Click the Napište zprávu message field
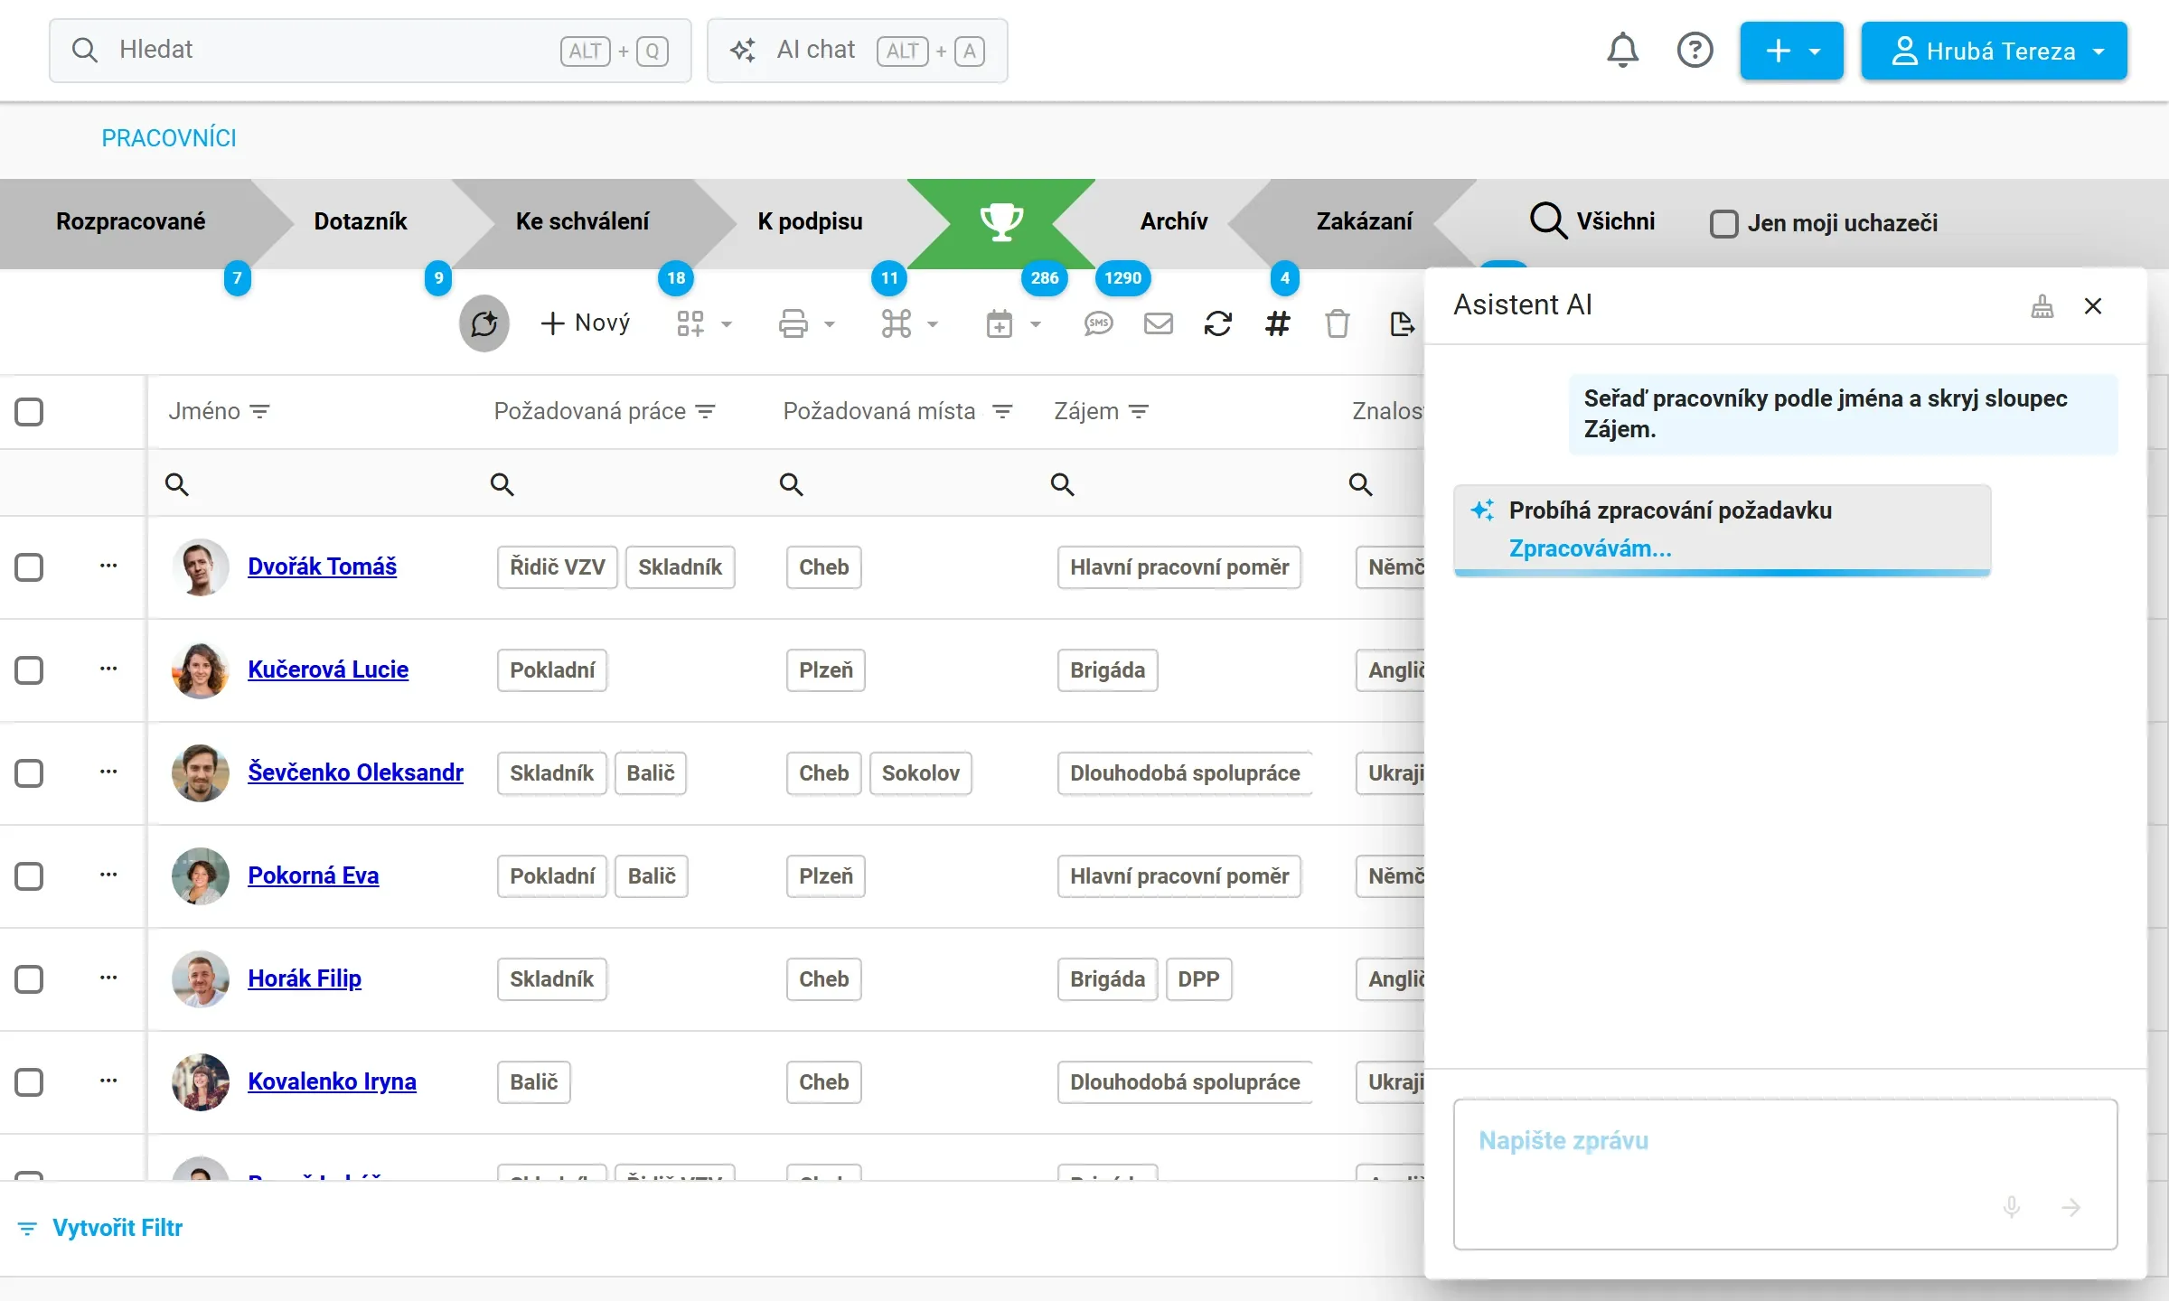The height and width of the screenshot is (1301, 2169). pos(1785,1175)
